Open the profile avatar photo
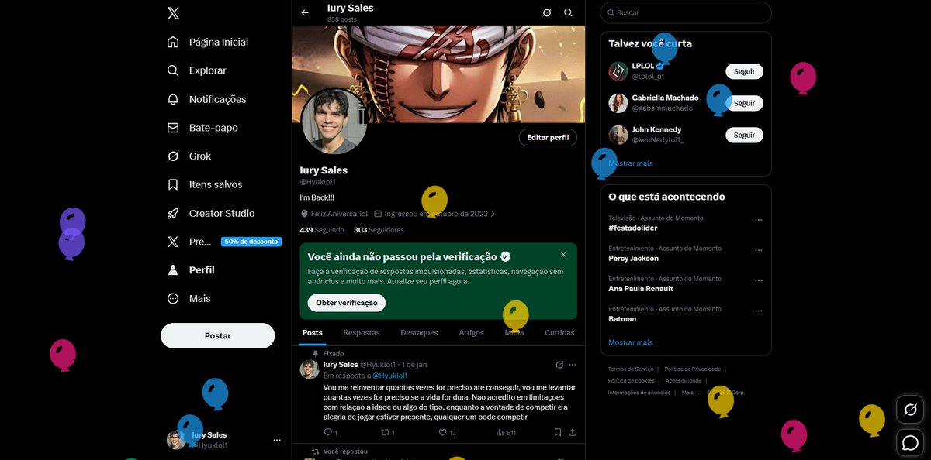This screenshot has width=931, height=460. (x=334, y=122)
